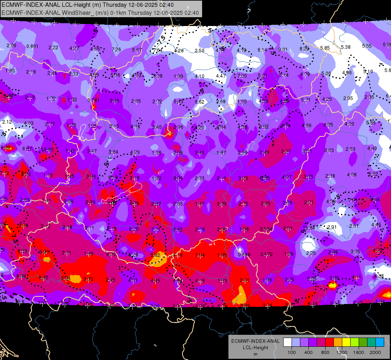
Task: Click the wind shear value '8.09'
Action: point(21,276)
